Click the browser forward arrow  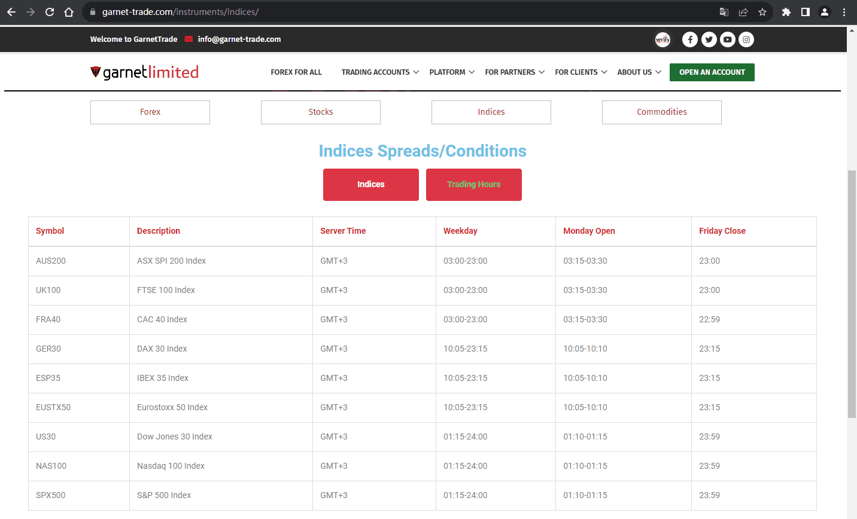click(x=31, y=12)
